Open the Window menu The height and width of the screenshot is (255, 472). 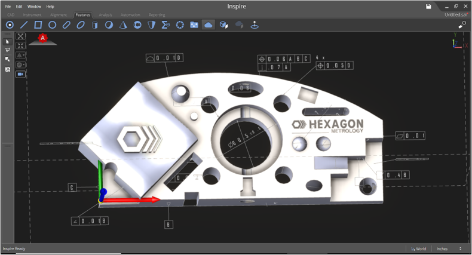(34, 6)
